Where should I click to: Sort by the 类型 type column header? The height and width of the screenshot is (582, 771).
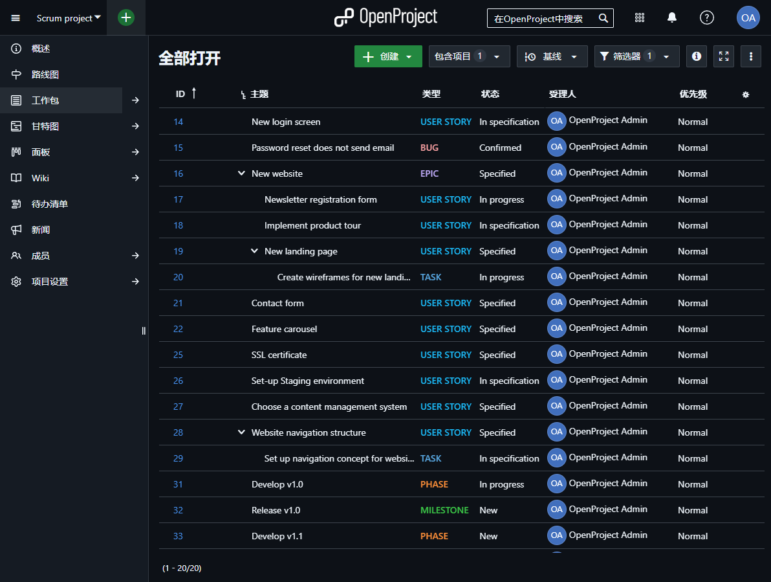pos(431,94)
